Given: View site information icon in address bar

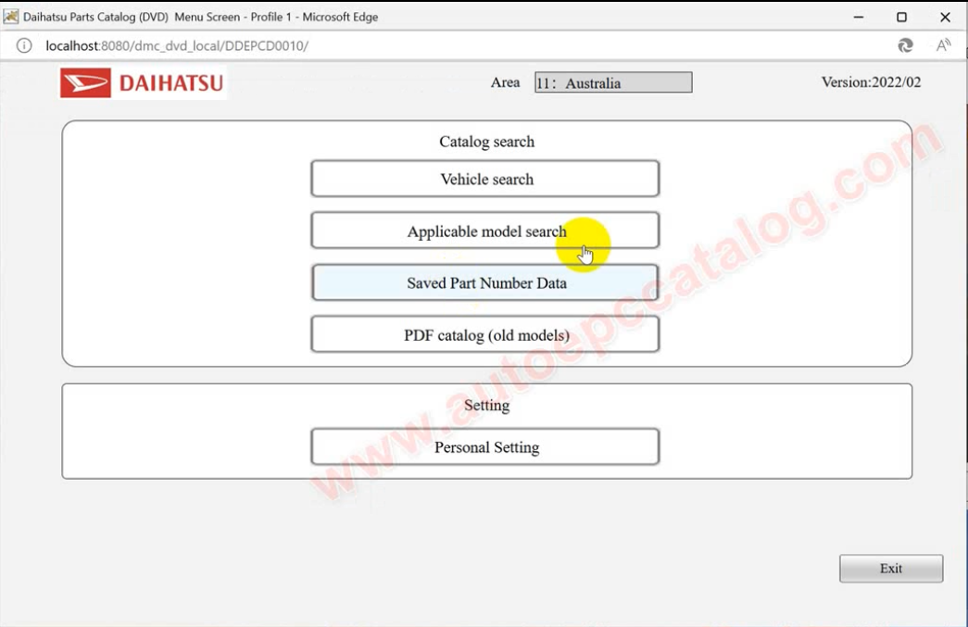Looking at the screenshot, I should 24,45.
